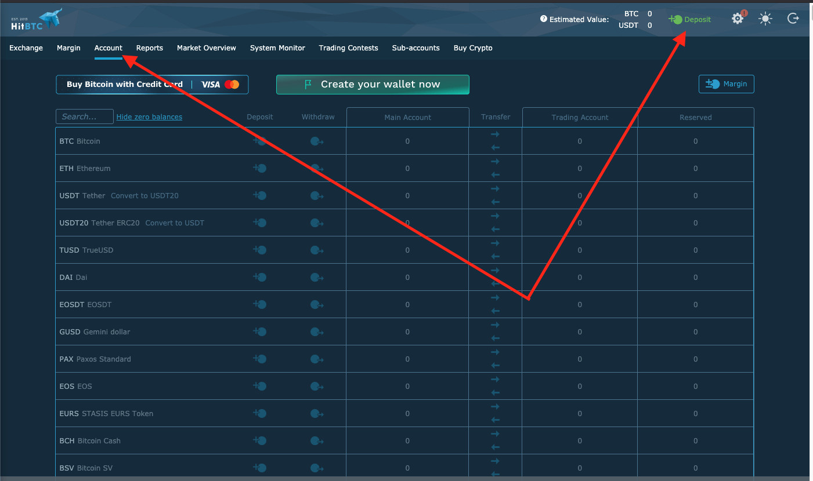Click BSV Bitcoin SV row label
813x481 pixels.
(86, 468)
